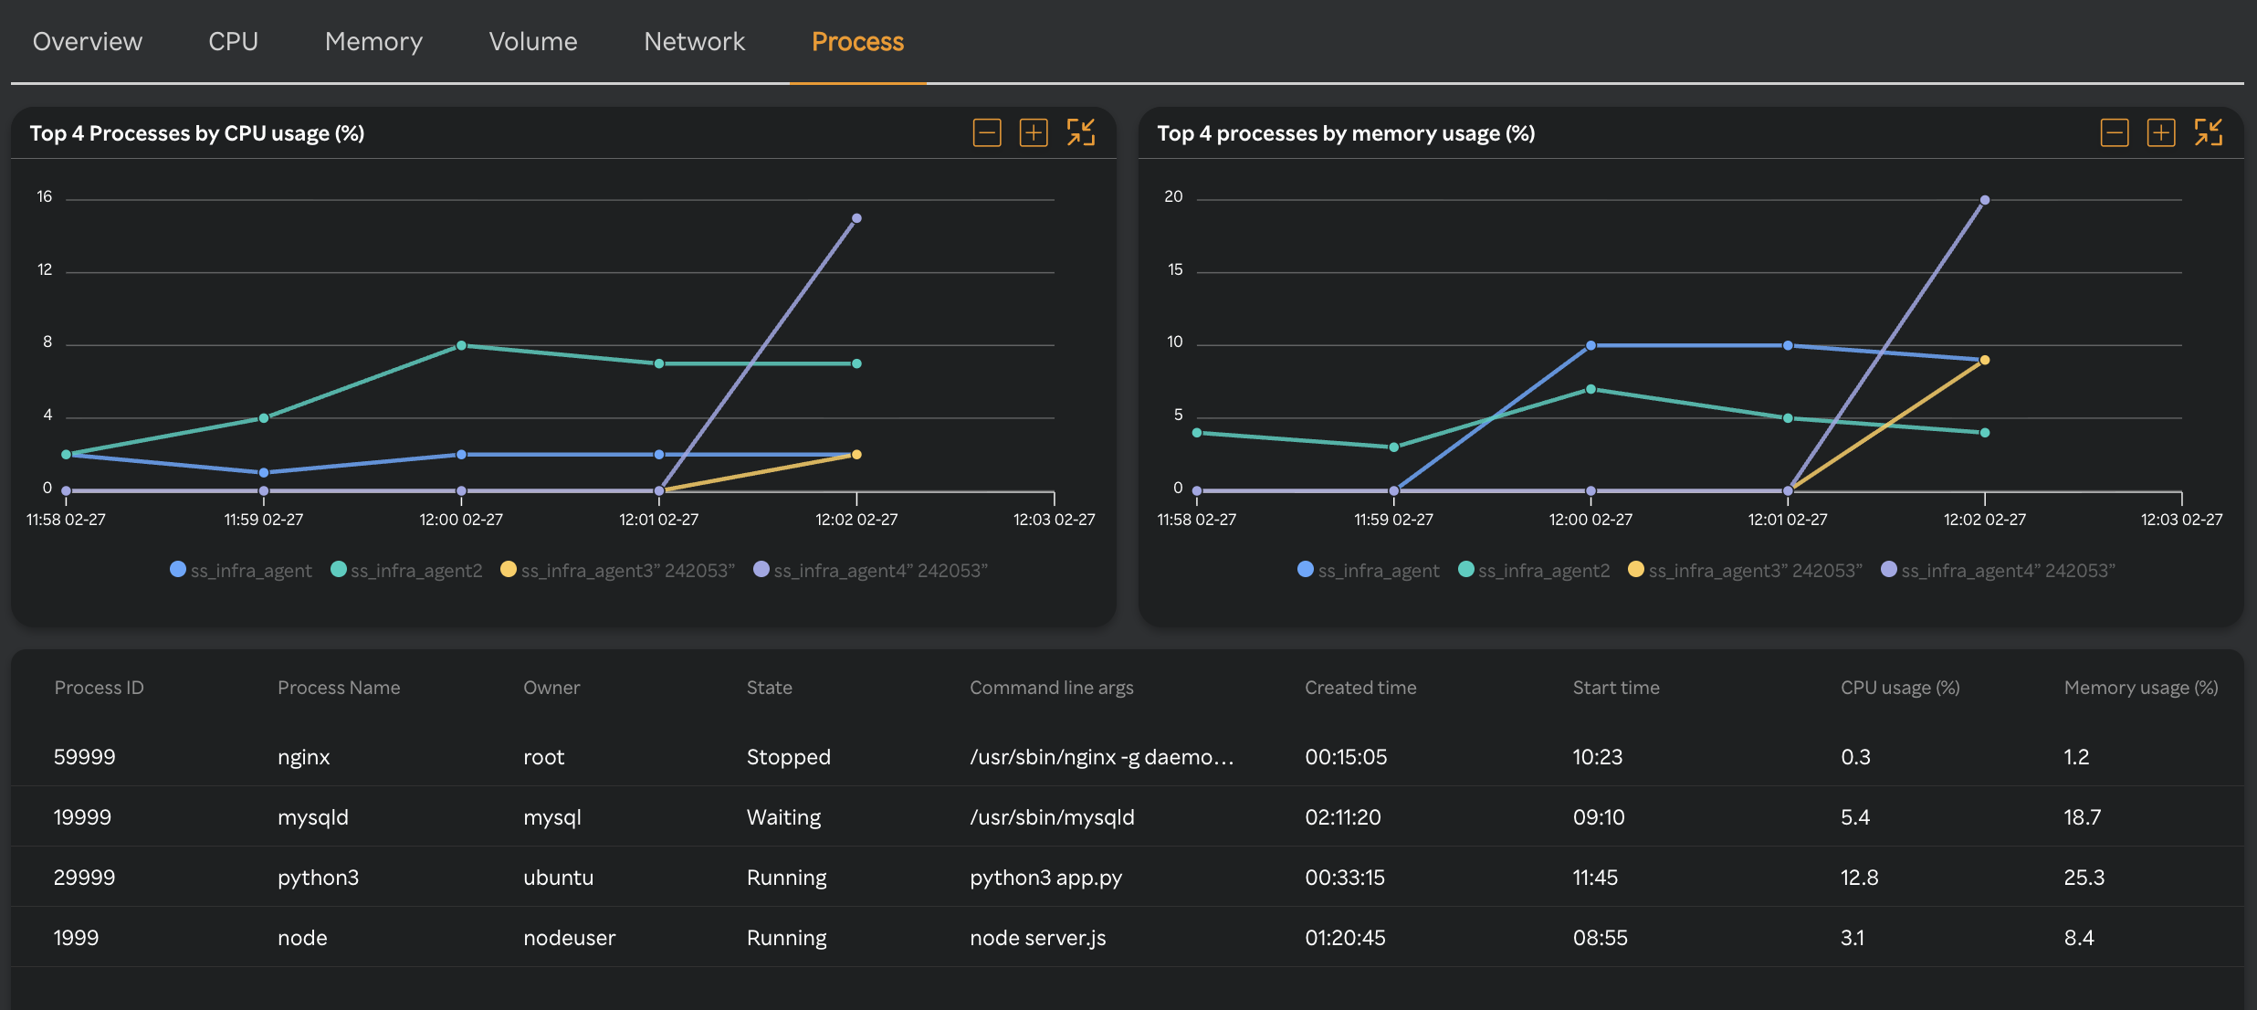Sort table by CPU usage (%) column
Screen dimensions: 2257x1010
pyautogui.click(x=1899, y=688)
